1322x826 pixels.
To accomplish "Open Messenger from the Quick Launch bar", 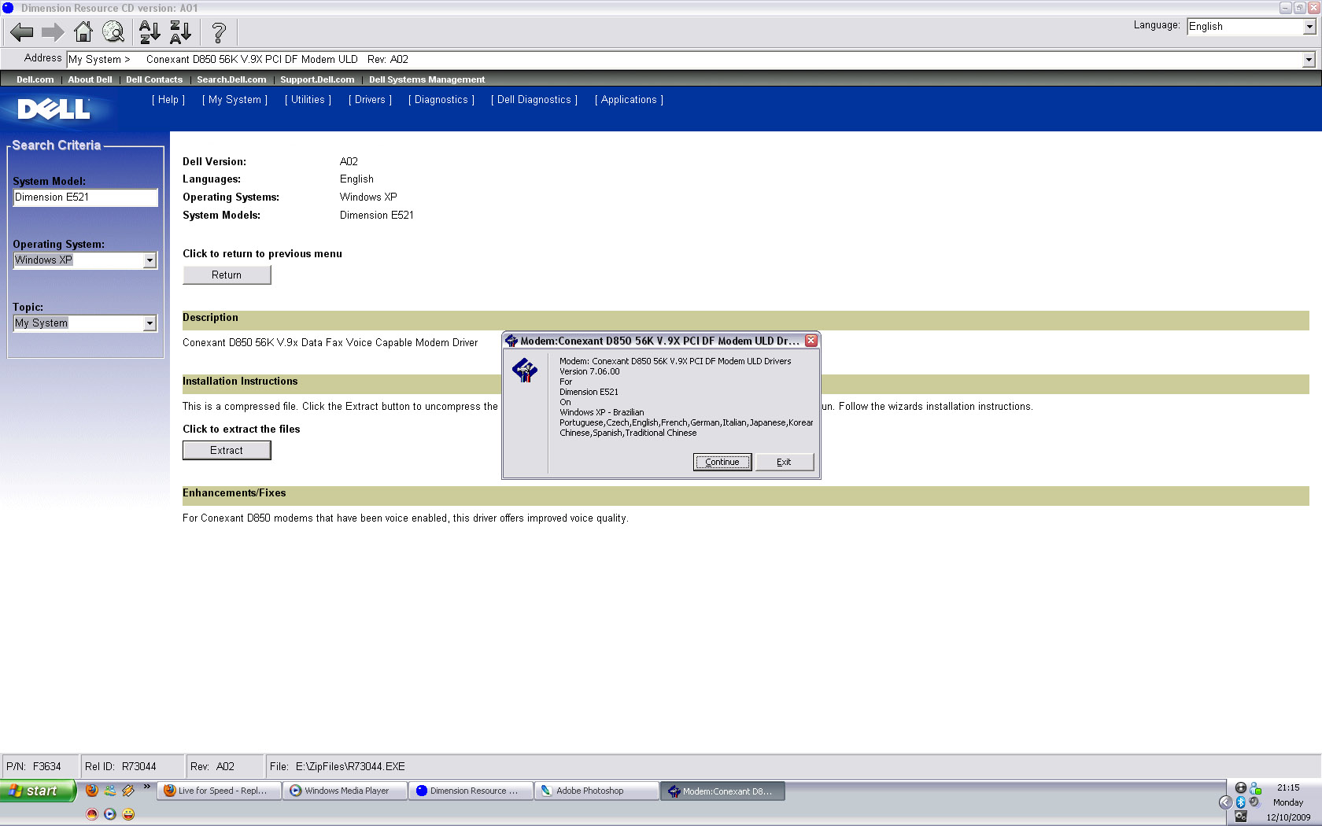I will (x=110, y=791).
